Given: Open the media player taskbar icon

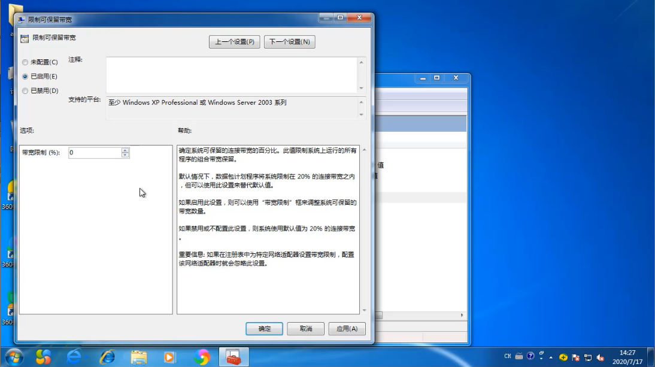Looking at the screenshot, I should click(170, 357).
